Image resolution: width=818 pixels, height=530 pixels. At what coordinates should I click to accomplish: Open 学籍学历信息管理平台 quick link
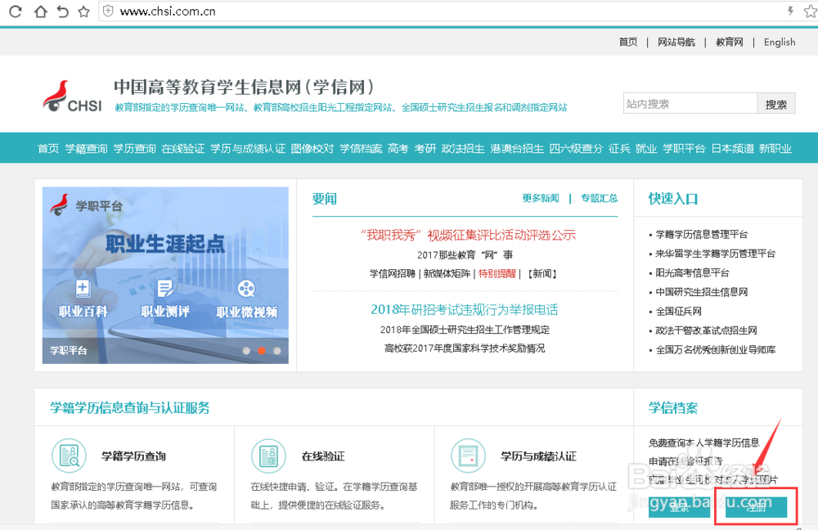pyautogui.click(x=702, y=234)
